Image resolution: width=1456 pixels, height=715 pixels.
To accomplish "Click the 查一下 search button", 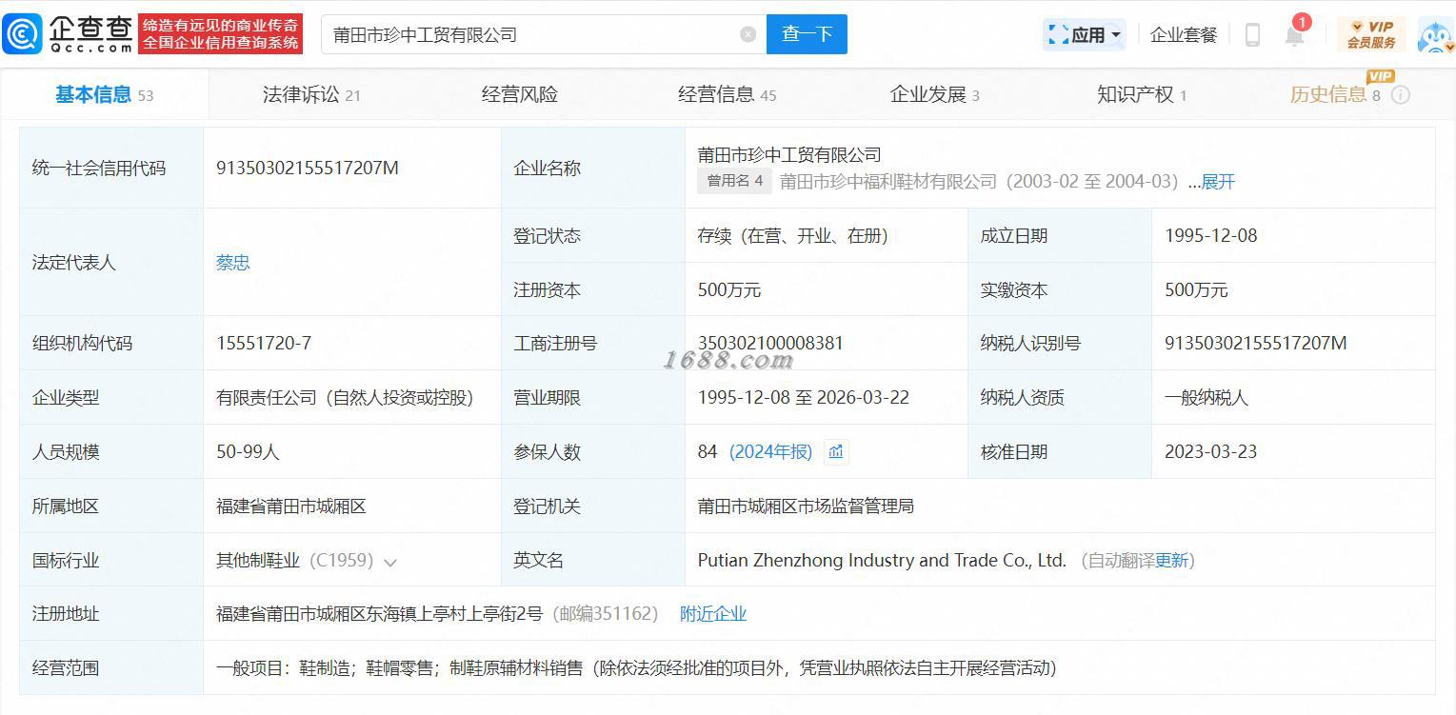I will pyautogui.click(x=807, y=34).
